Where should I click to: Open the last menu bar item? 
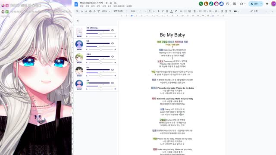click(129, 6)
